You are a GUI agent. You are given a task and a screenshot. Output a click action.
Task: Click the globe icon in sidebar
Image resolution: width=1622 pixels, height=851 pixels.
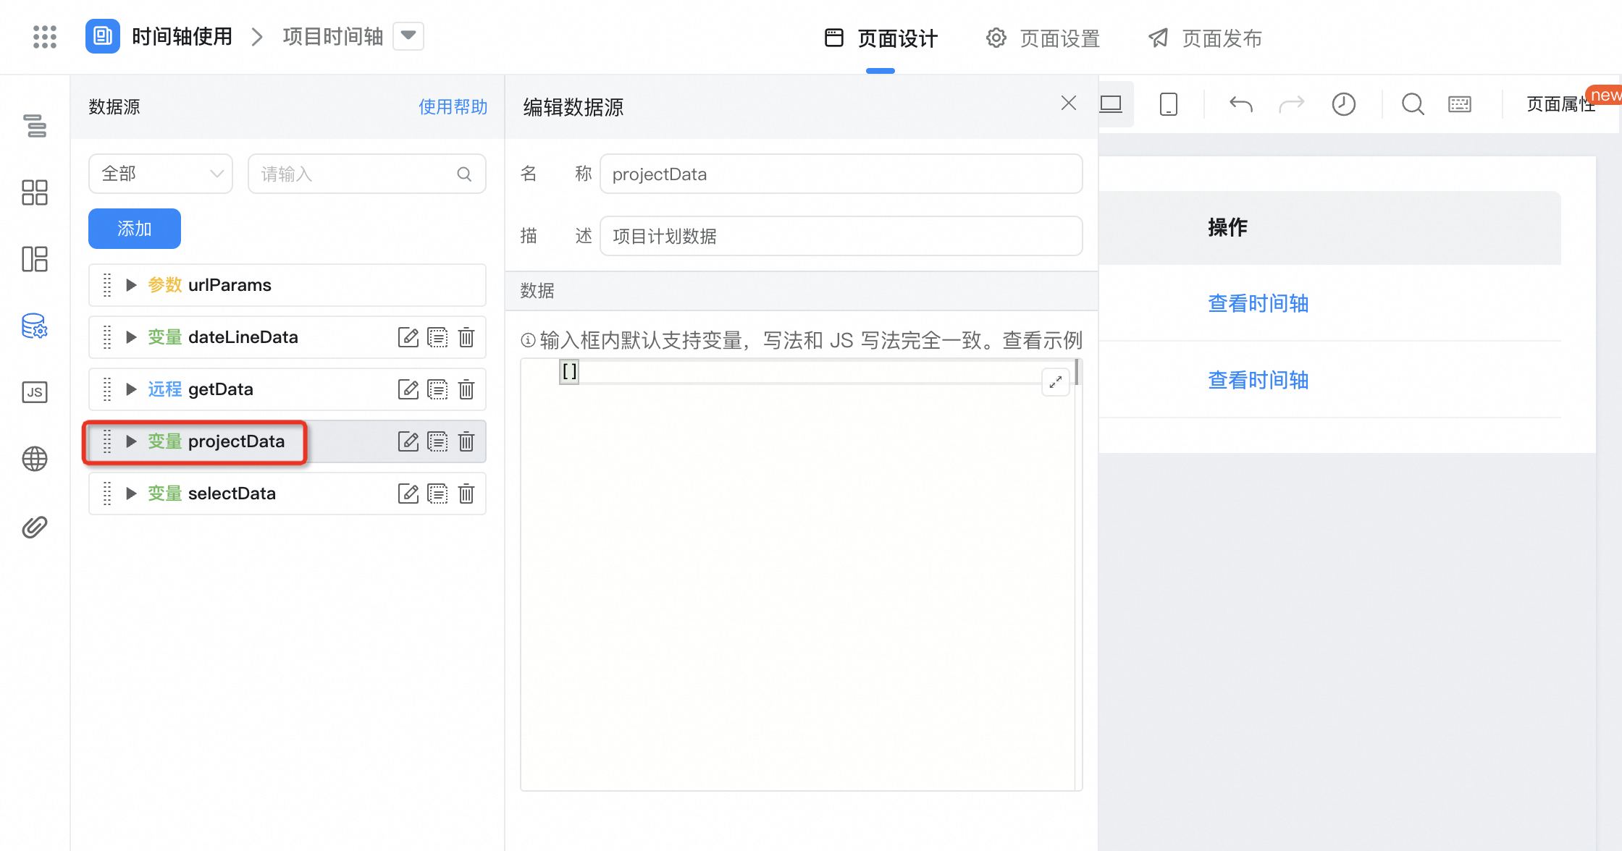[34, 459]
